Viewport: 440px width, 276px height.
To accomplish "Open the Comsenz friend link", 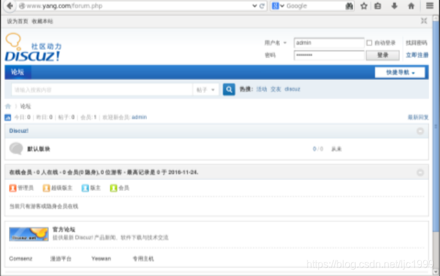I will point(21,258).
